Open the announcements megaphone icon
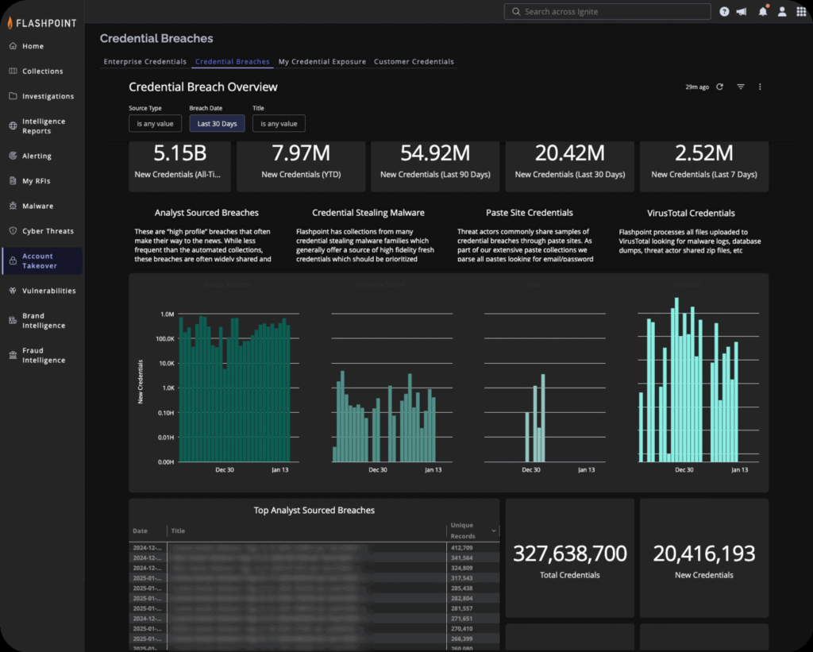 coord(742,11)
